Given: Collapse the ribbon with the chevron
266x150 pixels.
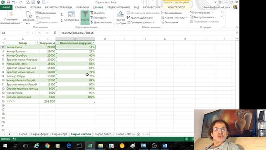Looking at the screenshot, I should (237, 27).
